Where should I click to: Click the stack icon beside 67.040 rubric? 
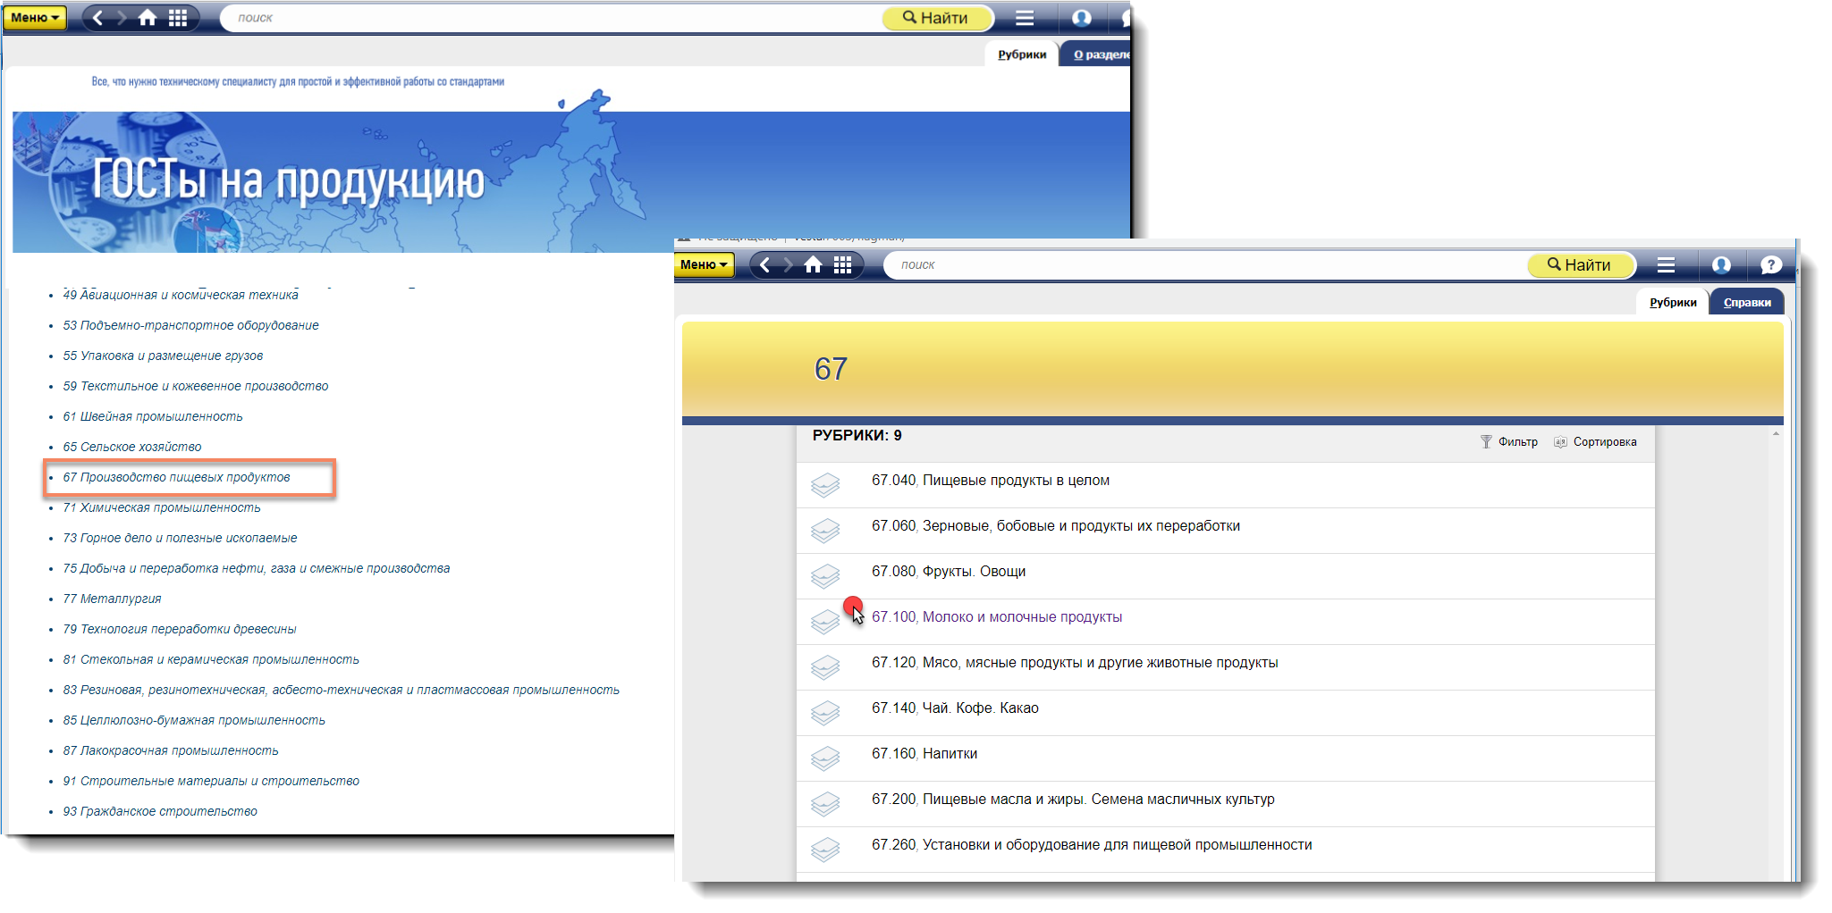pos(824,484)
